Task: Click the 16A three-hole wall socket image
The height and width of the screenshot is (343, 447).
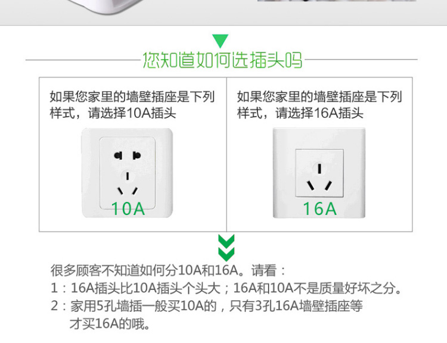Action: tap(319, 173)
